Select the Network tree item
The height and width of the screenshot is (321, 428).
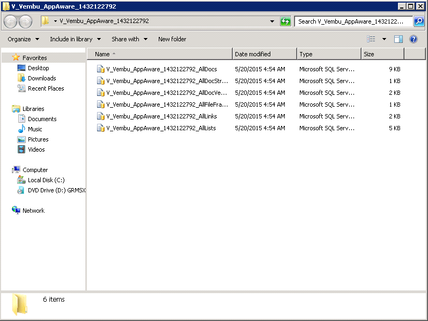click(x=33, y=211)
